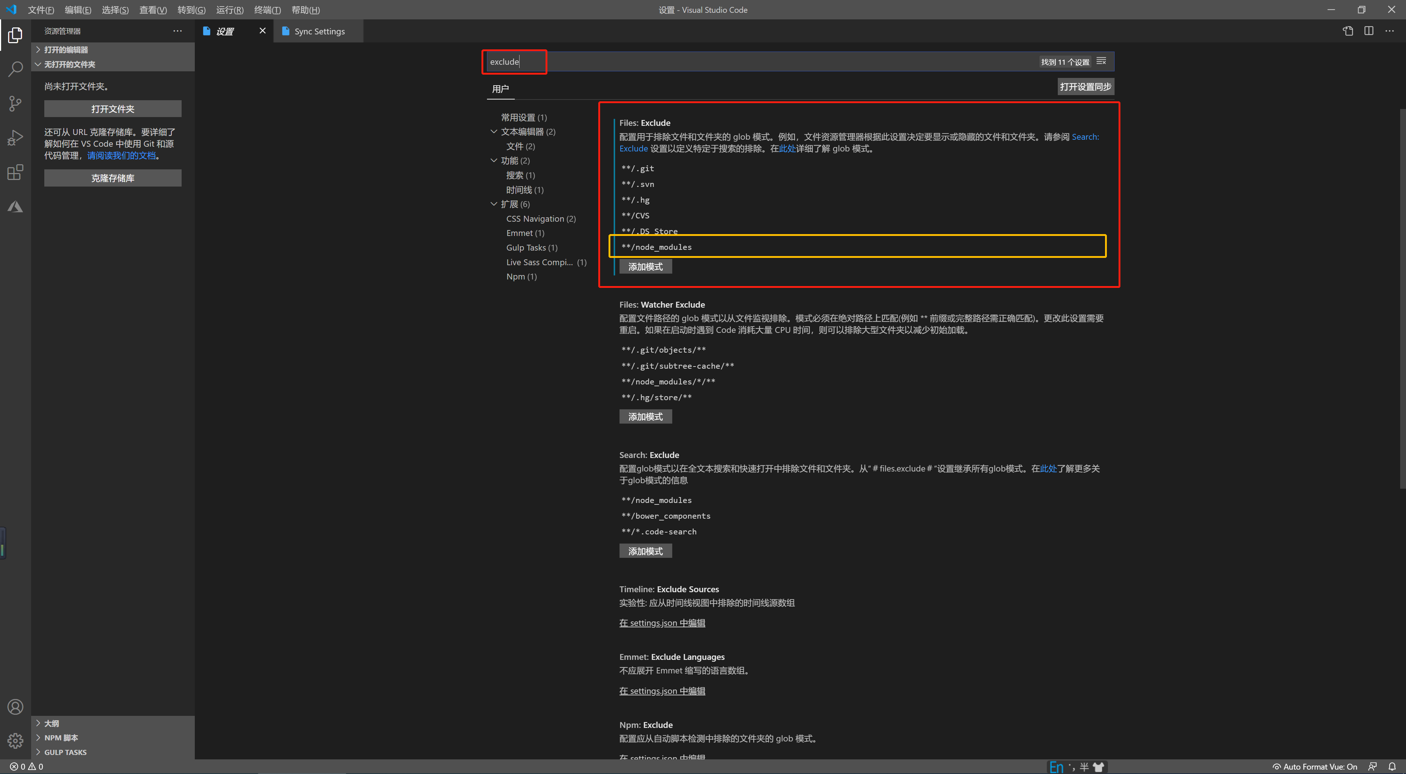Open the Search view in the activity bar

15,69
